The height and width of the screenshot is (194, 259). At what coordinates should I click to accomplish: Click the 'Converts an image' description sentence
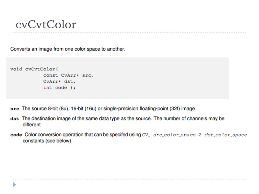(68, 49)
